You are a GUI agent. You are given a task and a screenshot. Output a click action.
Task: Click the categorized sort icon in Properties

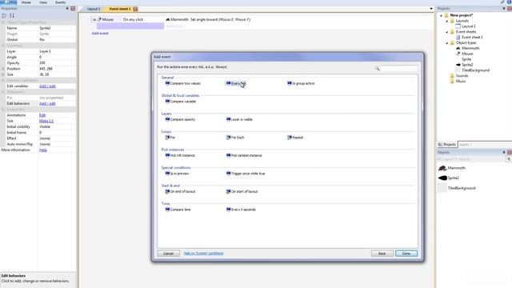point(4,16)
